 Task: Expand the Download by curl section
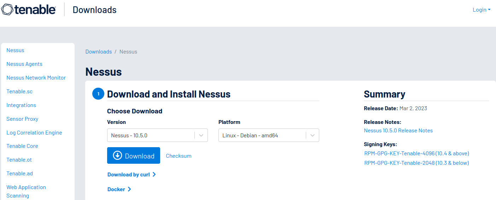(x=132, y=175)
